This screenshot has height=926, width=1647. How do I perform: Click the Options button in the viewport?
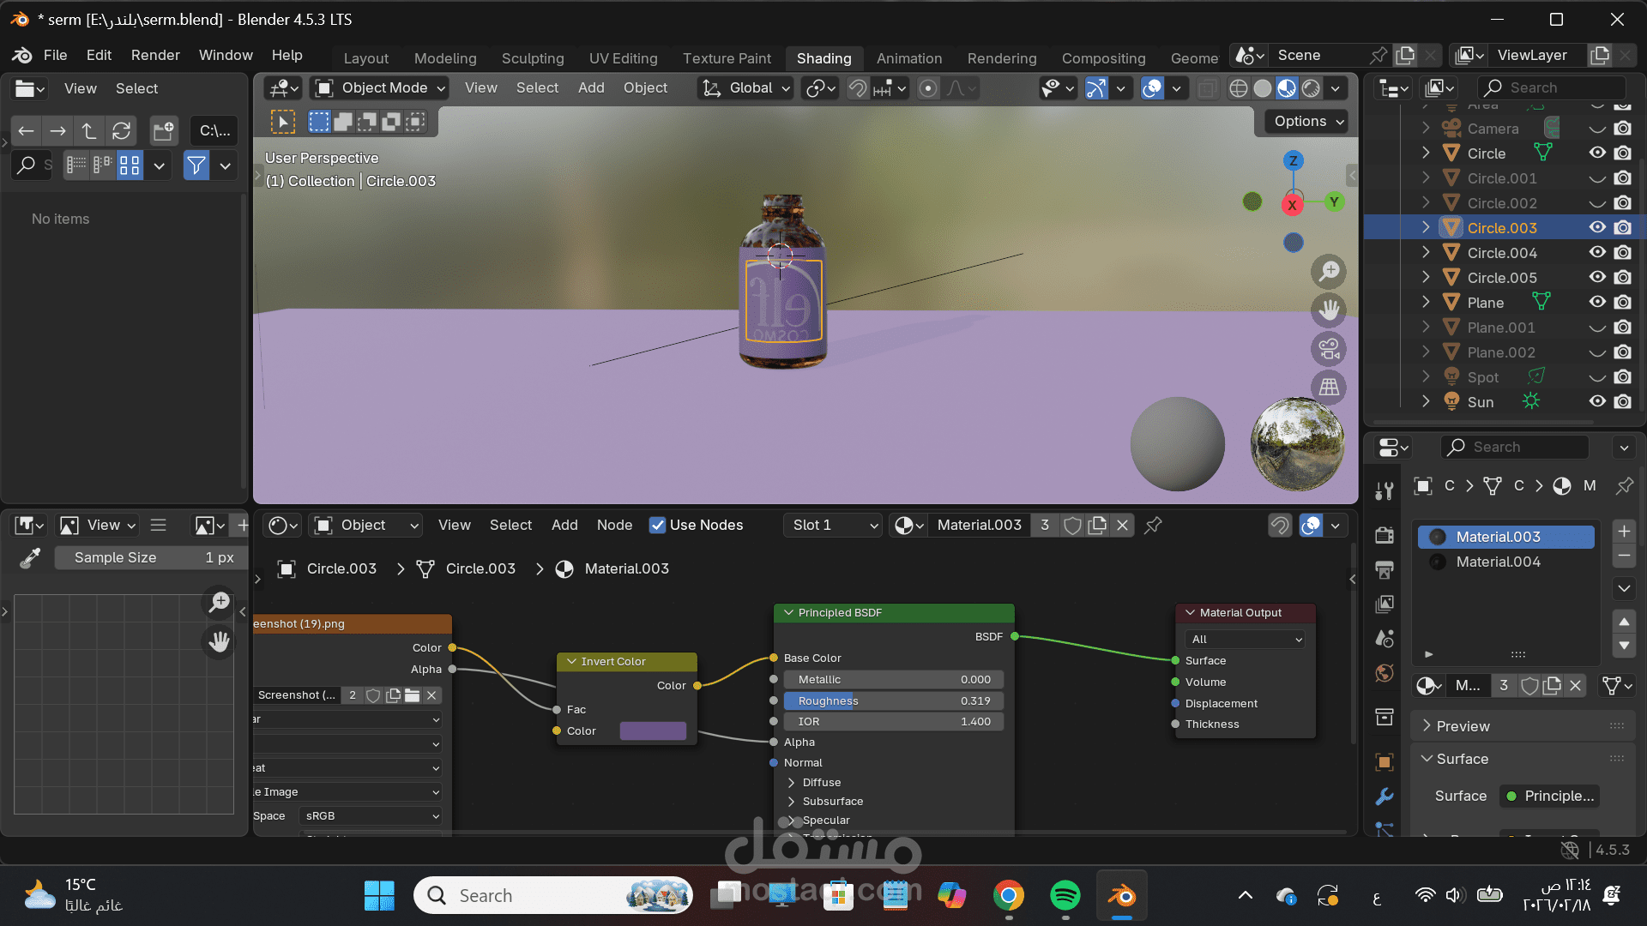click(1305, 122)
